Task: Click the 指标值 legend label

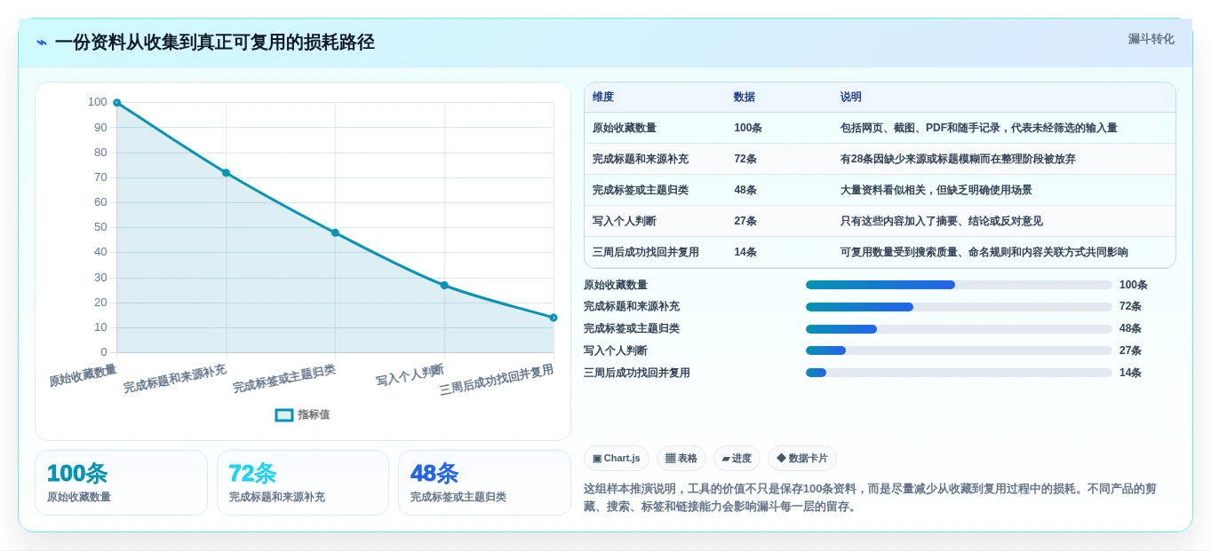Action: point(314,414)
